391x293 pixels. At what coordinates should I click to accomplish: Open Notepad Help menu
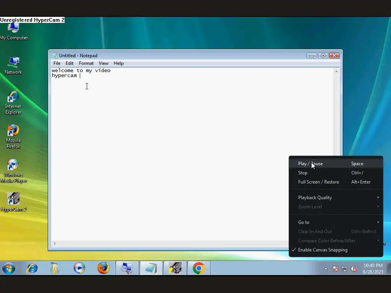[x=119, y=63]
